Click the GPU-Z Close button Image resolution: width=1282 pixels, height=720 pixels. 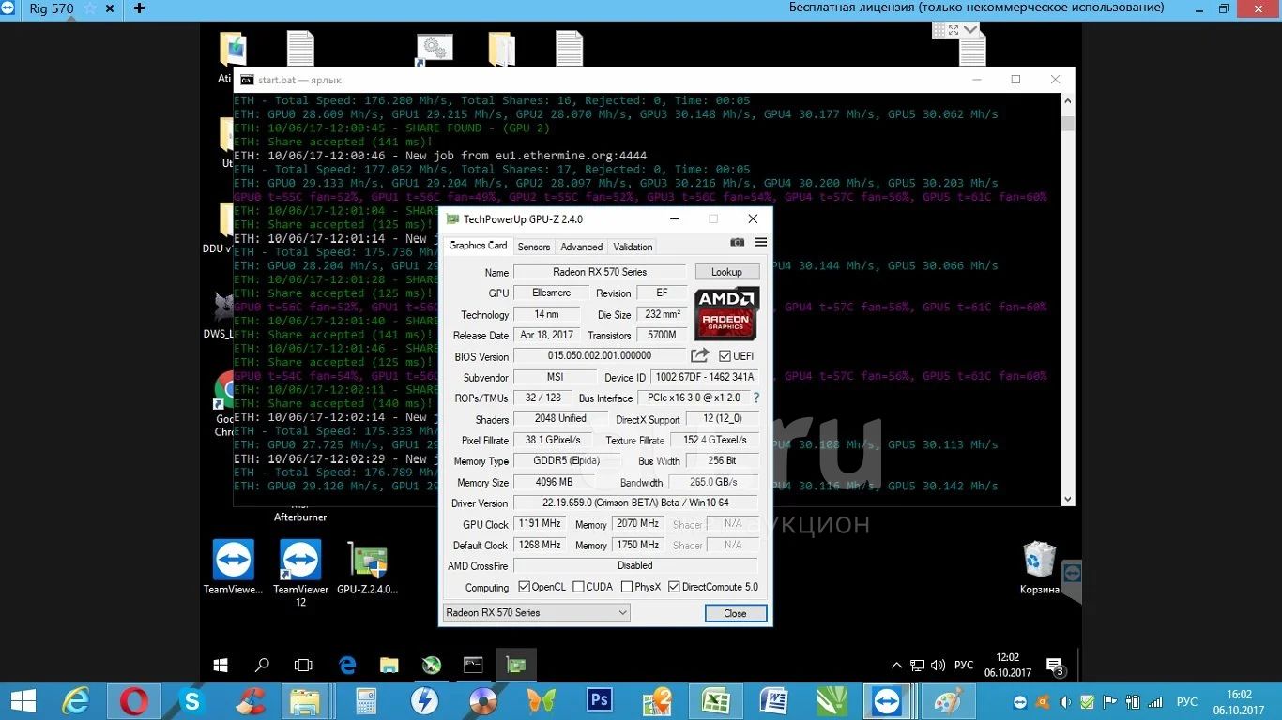(x=735, y=613)
